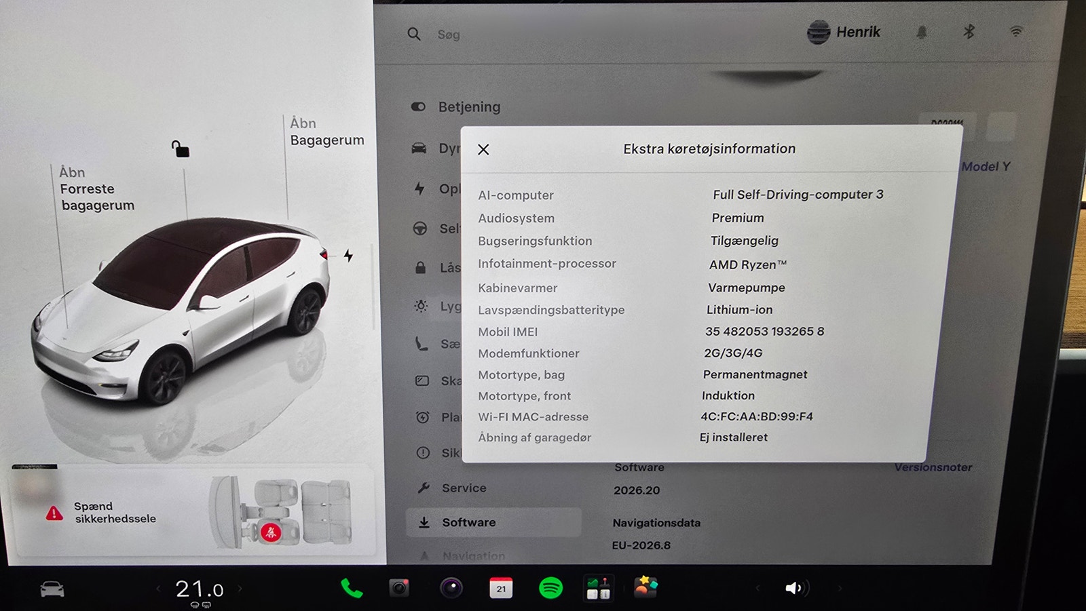Raise volume with right arrow
The image size is (1086, 611).
click(840, 588)
